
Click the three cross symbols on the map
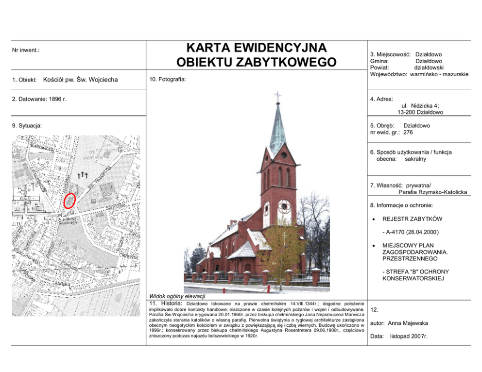pos(82,175)
